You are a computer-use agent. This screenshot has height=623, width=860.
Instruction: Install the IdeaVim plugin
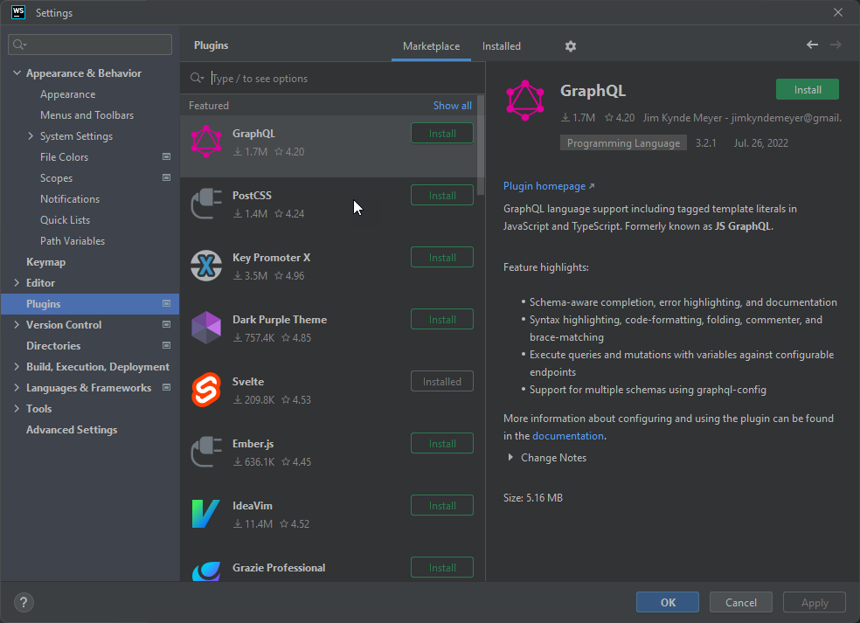[x=442, y=505]
